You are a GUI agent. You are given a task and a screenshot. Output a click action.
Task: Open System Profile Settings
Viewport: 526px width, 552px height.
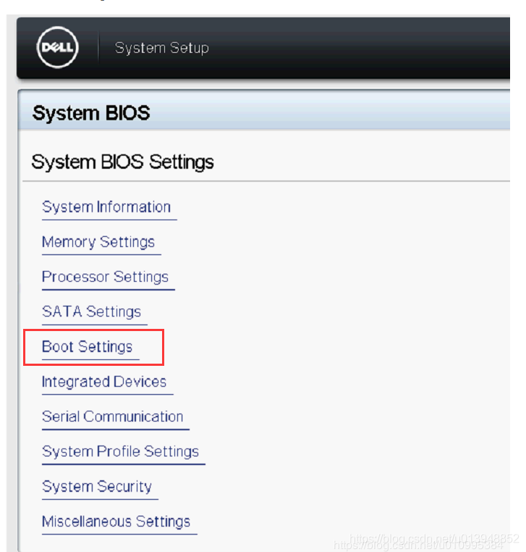(120, 451)
